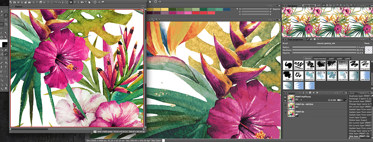Switch to the experimental brush tab
This screenshot has width=373, height=142.
click(320, 59)
